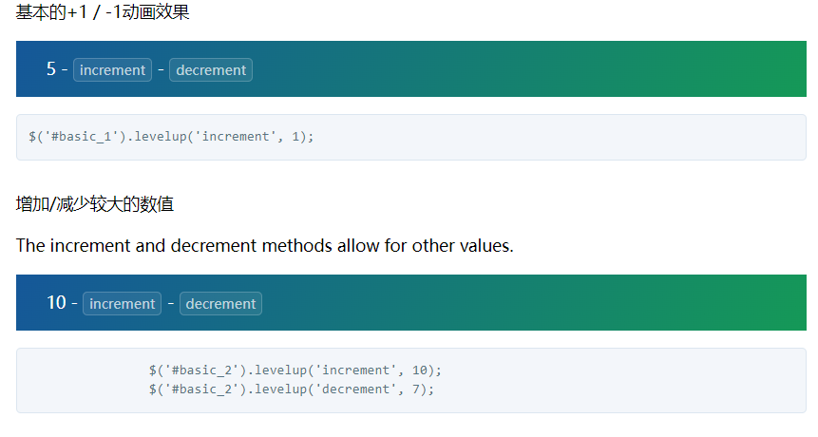Click decrement button next to counter 5
Screen dimensions: 818x437
click(211, 70)
